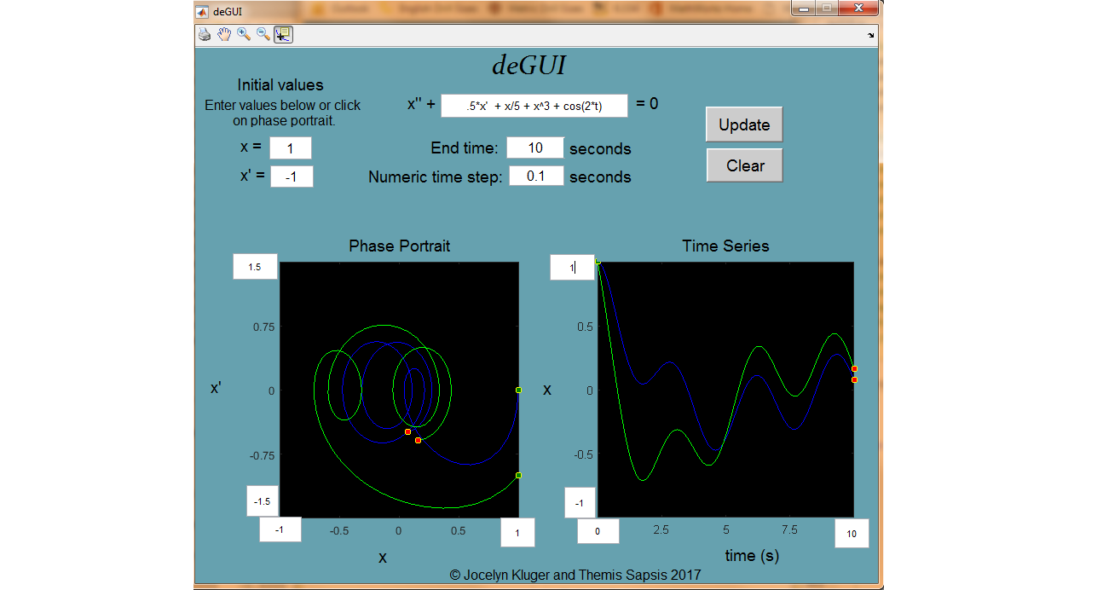Maximize the deGUI window
This screenshot has width=1103, height=590.
click(826, 9)
